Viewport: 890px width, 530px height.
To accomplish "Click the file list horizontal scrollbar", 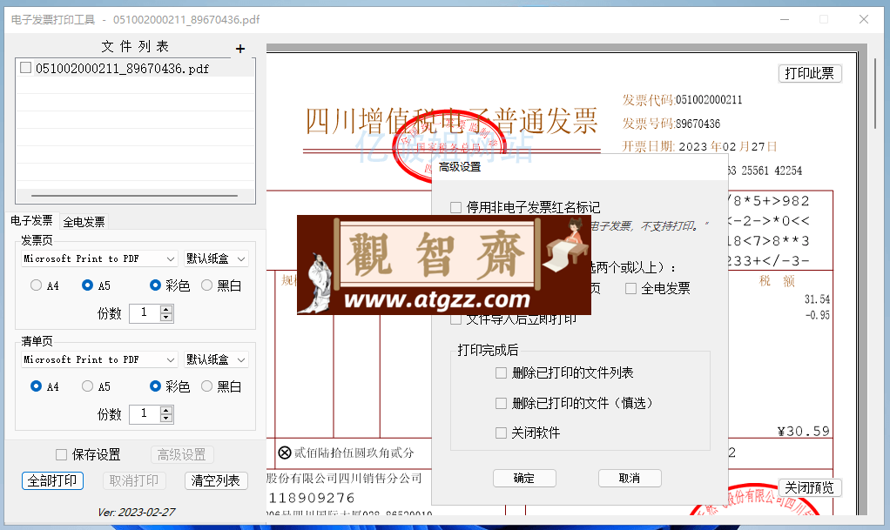I will 134,196.
